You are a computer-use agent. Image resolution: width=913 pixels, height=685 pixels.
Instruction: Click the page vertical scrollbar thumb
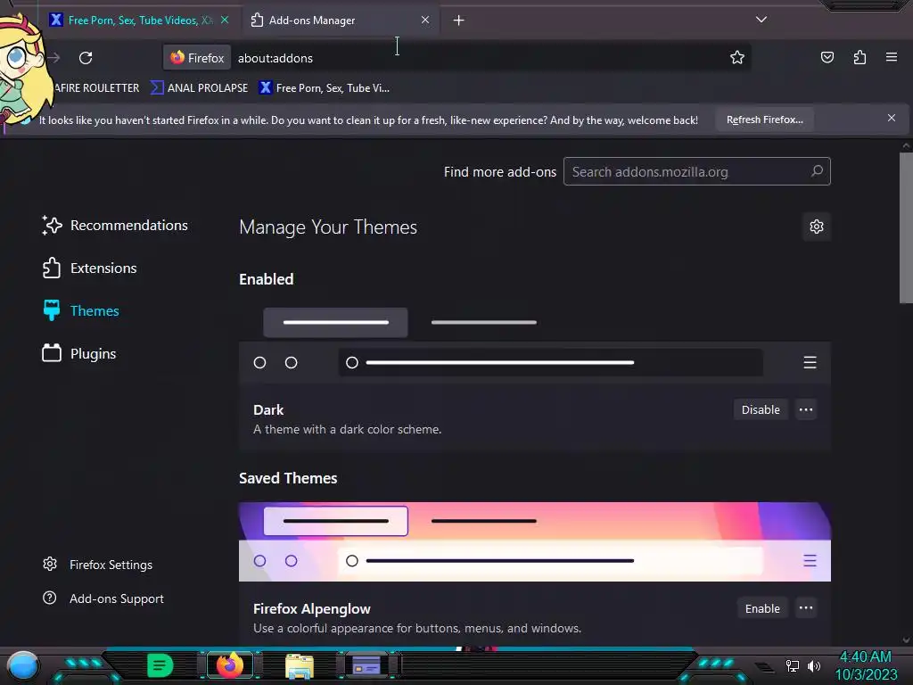(x=906, y=227)
